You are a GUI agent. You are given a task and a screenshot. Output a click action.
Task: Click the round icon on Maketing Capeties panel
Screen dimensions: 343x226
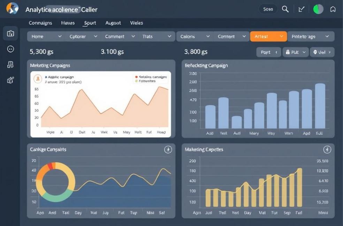click(x=327, y=150)
